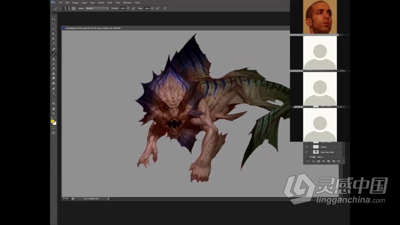Open the Layer menu

84,2
